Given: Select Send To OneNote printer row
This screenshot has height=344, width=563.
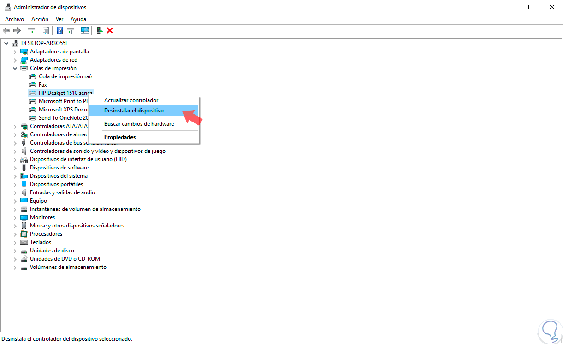Looking at the screenshot, I should pyautogui.click(x=63, y=118).
